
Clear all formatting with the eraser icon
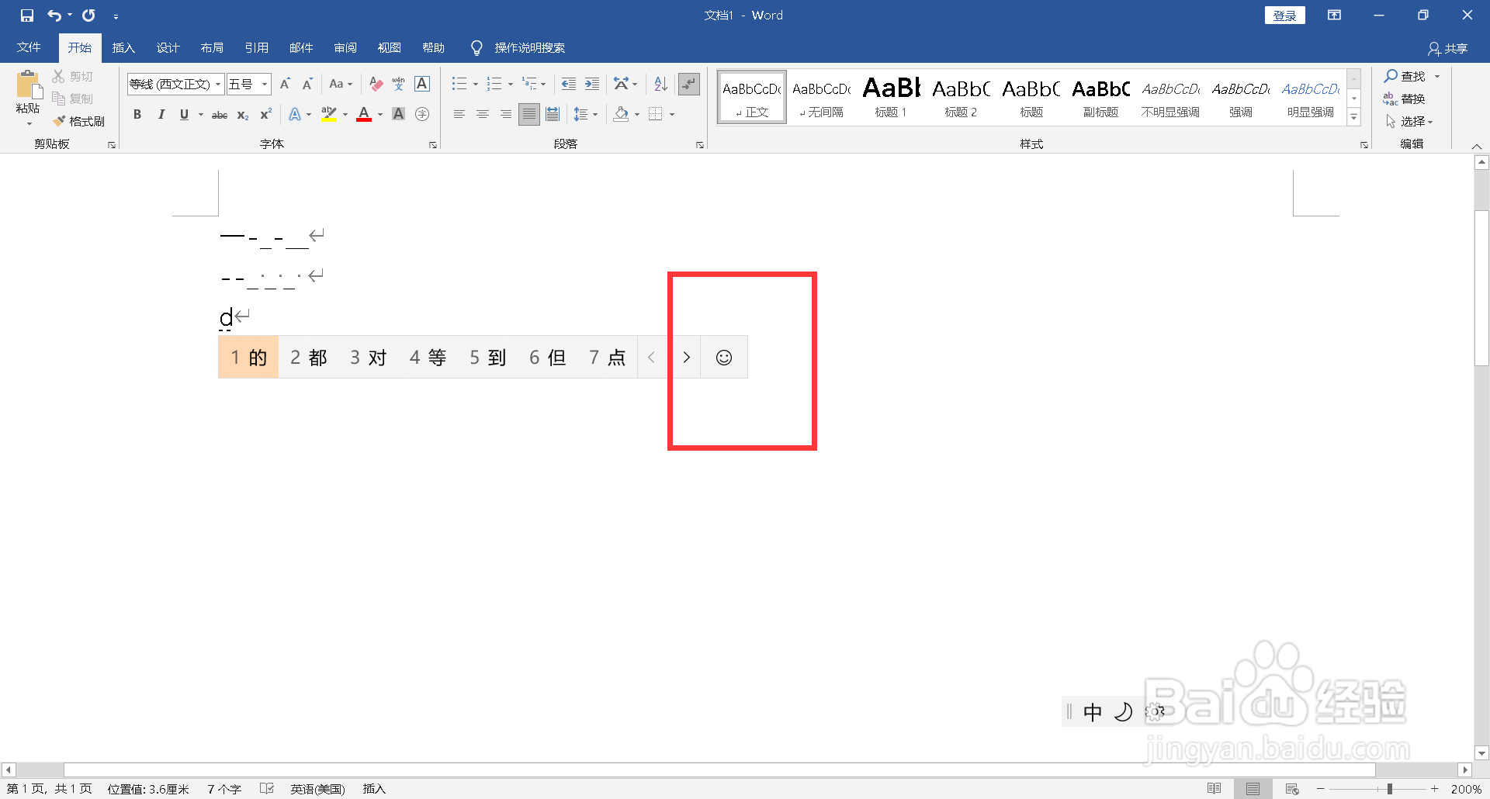(376, 84)
